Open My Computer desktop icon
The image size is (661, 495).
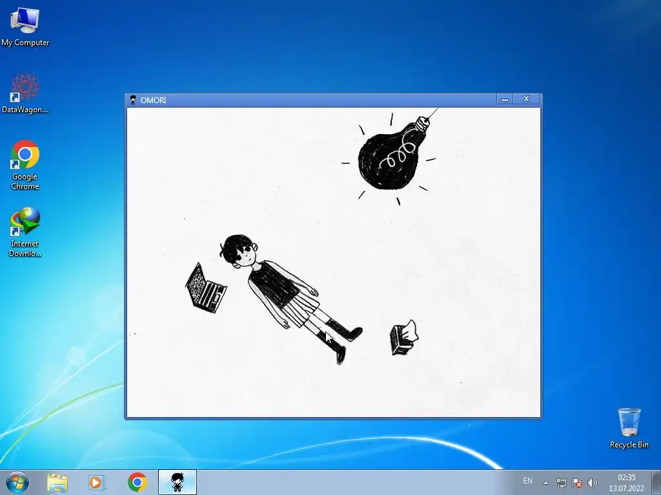[x=25, y=26]
